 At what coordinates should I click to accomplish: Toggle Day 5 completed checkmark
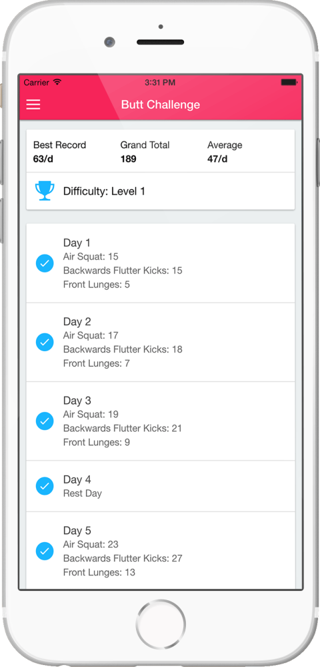[45, 551]
